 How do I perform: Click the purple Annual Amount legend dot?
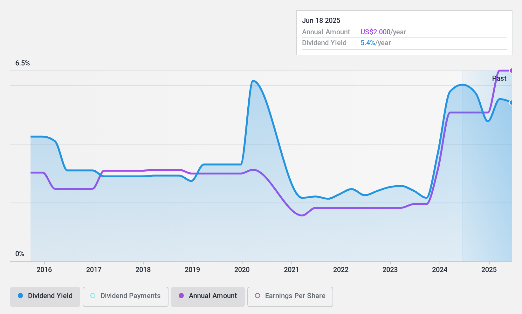(181, 296)
